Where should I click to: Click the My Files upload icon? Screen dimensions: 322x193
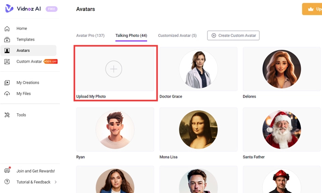point(7,94)
